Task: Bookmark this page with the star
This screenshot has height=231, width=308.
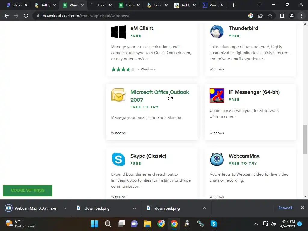Action: [x=270, y=16]
